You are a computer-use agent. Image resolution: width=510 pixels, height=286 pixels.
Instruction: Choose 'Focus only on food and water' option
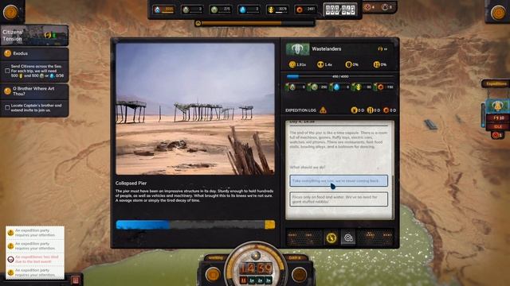pyautogui.click(x=339, y=199)
